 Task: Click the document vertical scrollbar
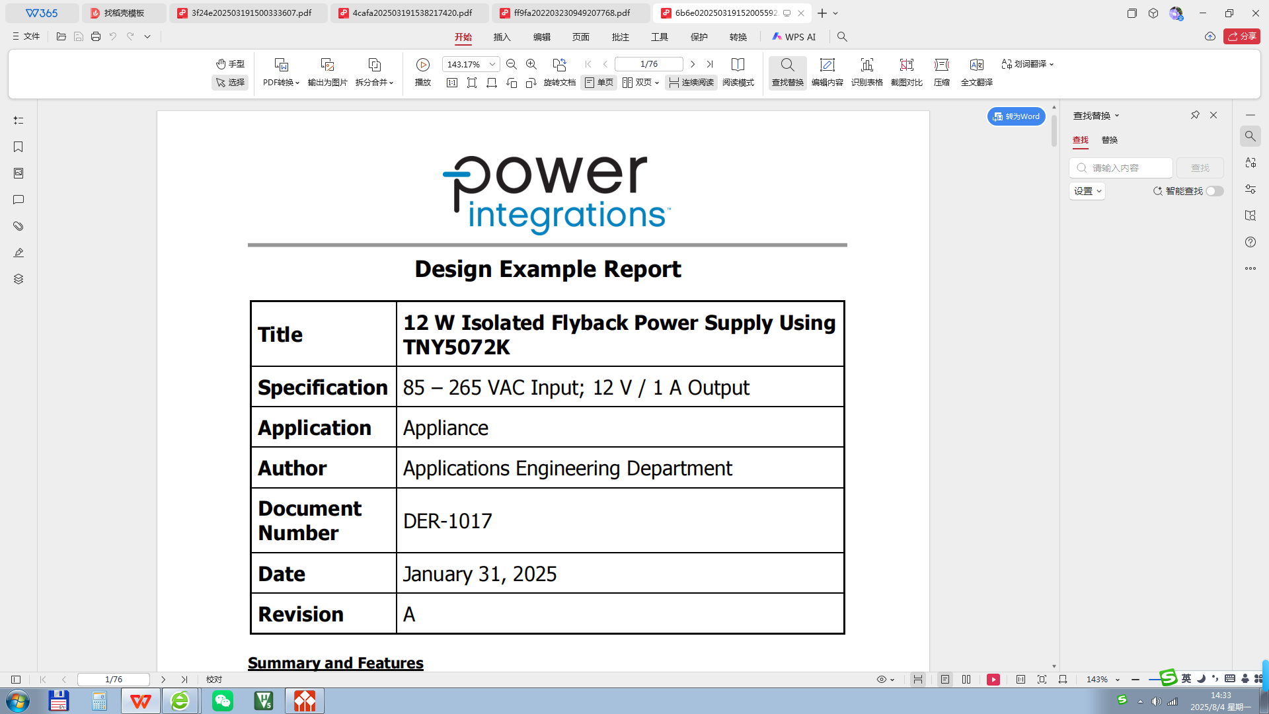[1054, 131]
